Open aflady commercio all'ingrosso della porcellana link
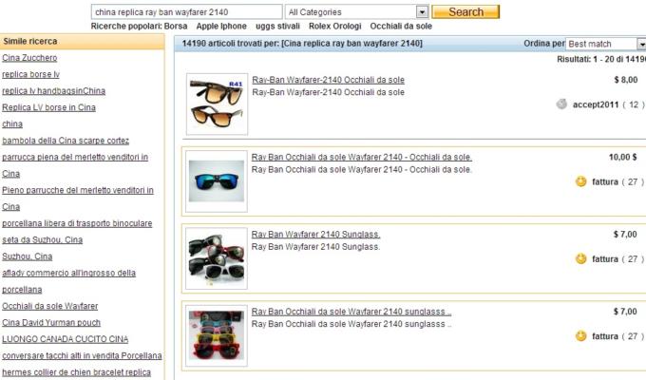This screenshot has height=380, width=646. tap(68, 273)
